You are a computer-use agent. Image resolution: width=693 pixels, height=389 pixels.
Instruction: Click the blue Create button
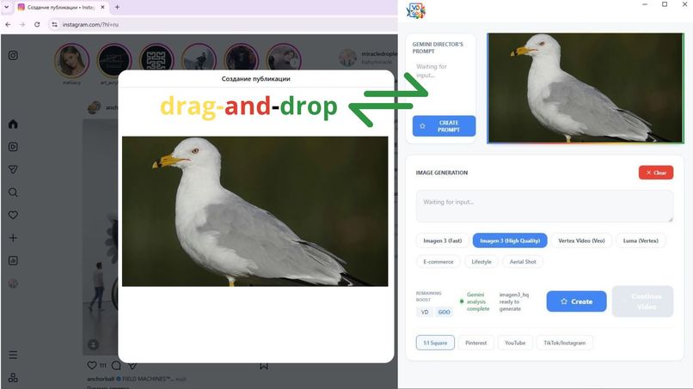[576, 301]
